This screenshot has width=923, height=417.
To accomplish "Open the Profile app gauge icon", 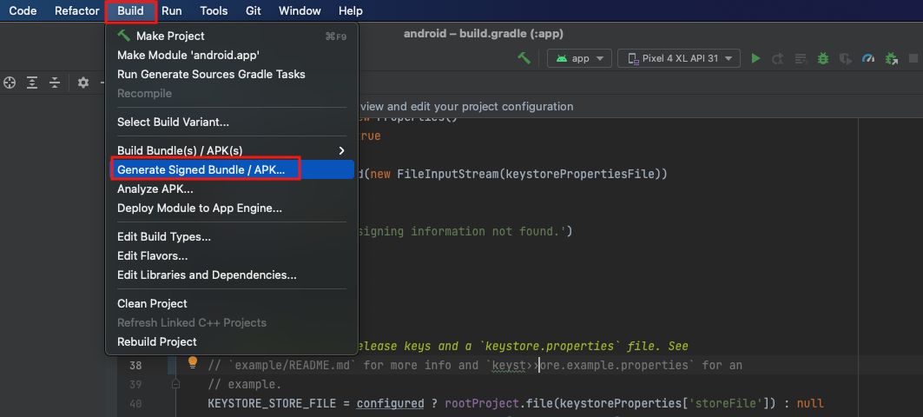I will [x=868, y=58].
